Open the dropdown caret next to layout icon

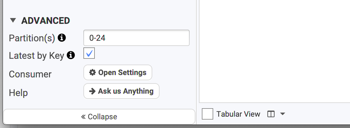click(282, 114)
